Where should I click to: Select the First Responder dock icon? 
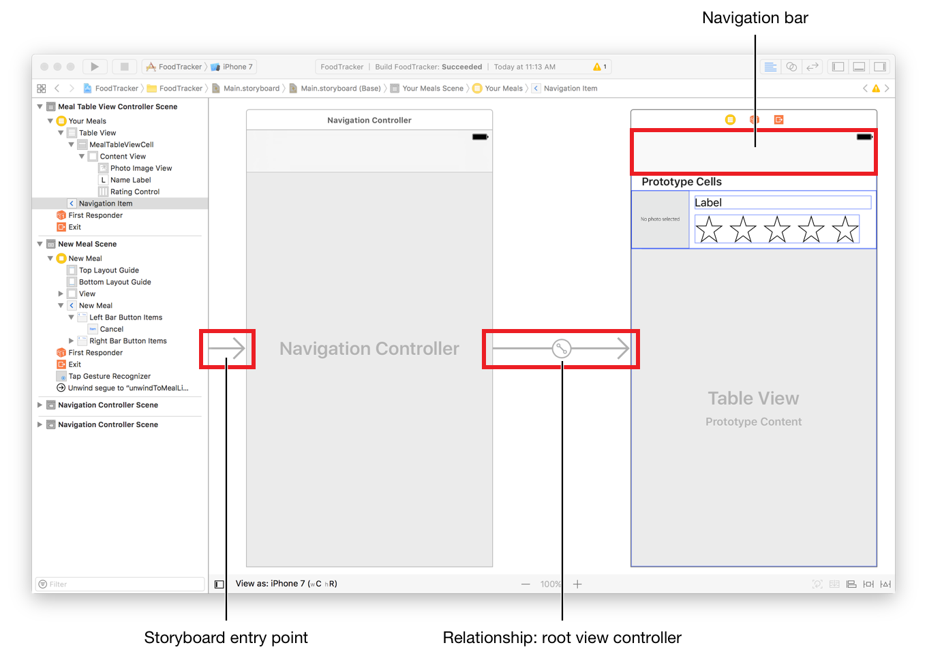pyautogui.click(x=755, y=120)
